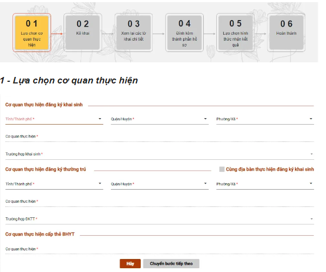
Task: Open Quận/Huyện dropdown in khai sinh section
Action: point(159,119)
